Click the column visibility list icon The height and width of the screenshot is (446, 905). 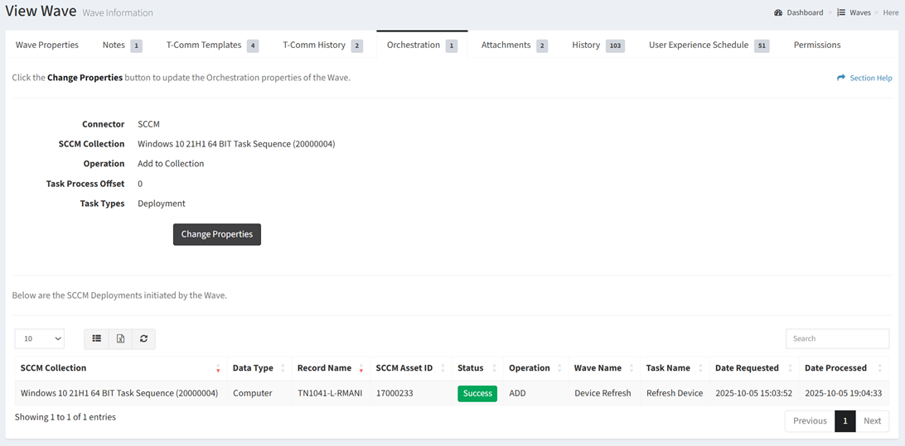click(97, 338)
